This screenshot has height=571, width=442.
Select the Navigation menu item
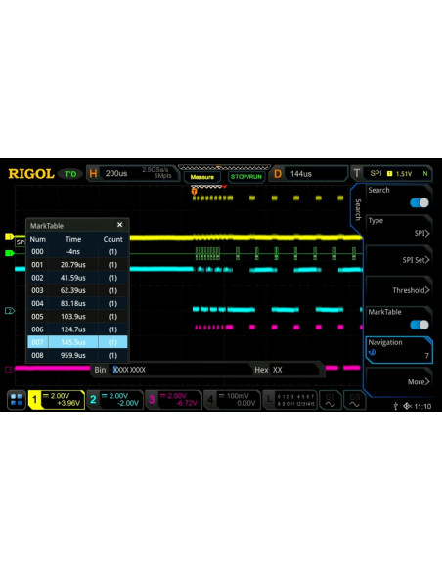[x=399, y=350]
